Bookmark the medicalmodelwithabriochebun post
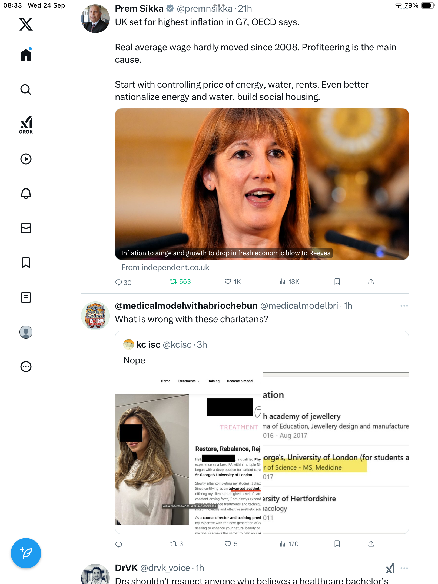The width and height of the screenshot is (438, 584). (x=337, y=544)
